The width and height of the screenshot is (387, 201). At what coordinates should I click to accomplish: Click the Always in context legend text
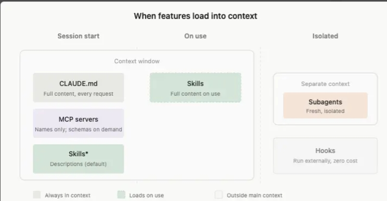67,195
